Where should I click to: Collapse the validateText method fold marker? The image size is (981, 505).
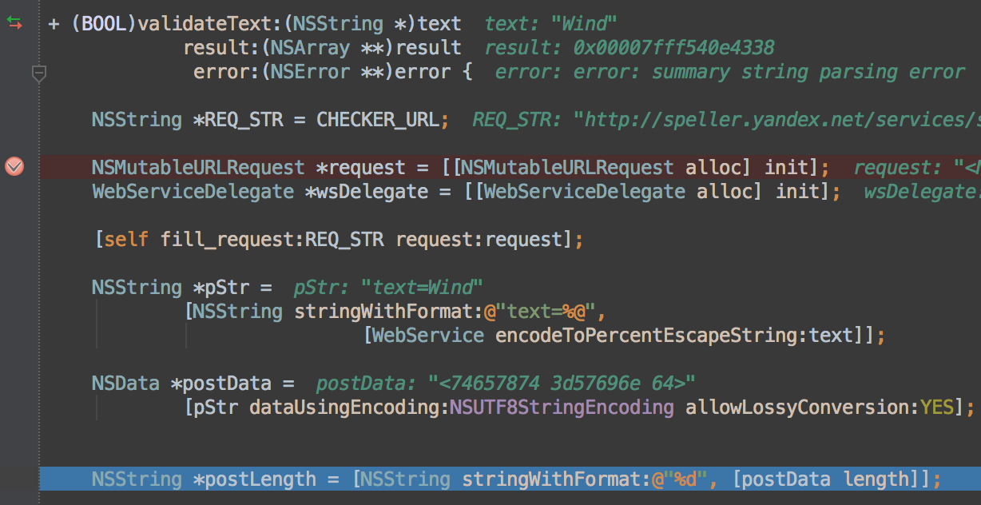click(x=38, y=74)
